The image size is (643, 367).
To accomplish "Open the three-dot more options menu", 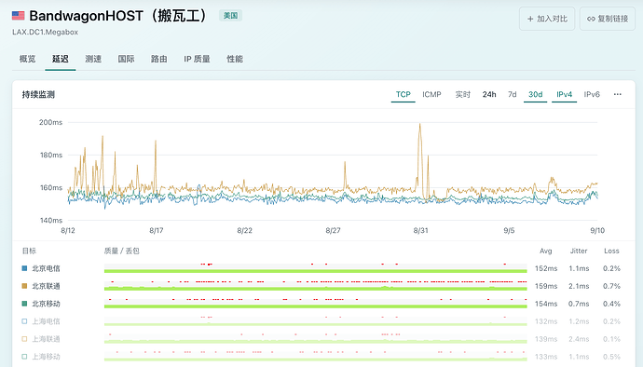I will point(618,94).
